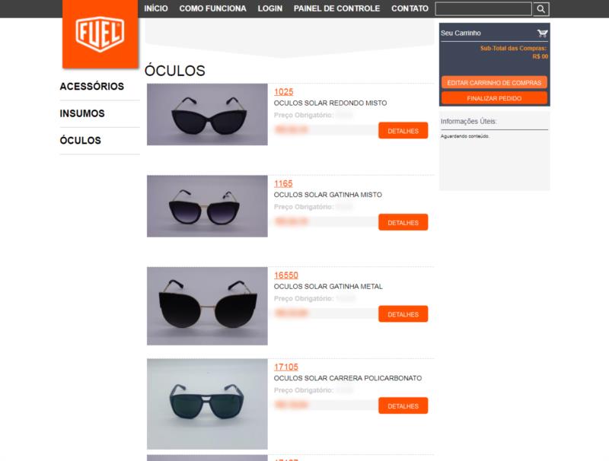
Task: Browse the Insumos category
Action: tap(82, 113)
